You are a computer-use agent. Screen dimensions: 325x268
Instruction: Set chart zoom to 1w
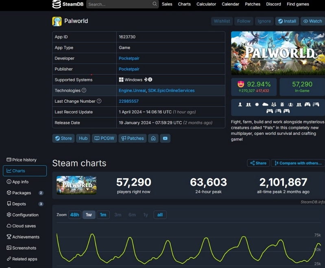coord(89,215)
